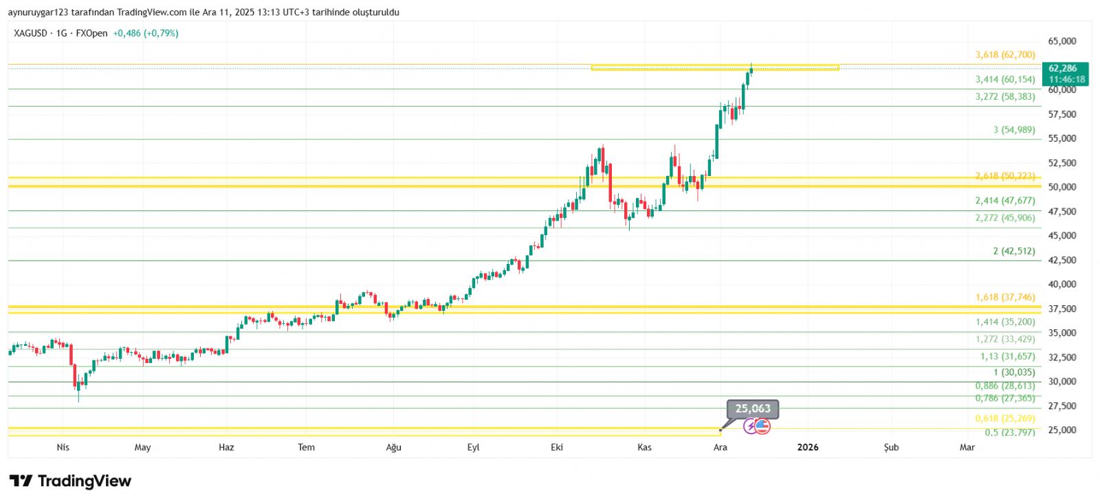Click the 65,000 price scale label
The image size is (1100, 504).
click(x=1061, y=41)
